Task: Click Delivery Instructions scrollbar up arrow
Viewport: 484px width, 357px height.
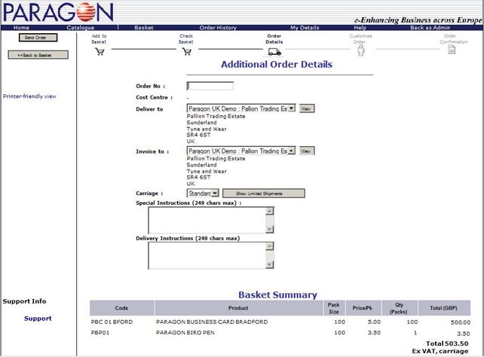Action: tap(269, 246)
